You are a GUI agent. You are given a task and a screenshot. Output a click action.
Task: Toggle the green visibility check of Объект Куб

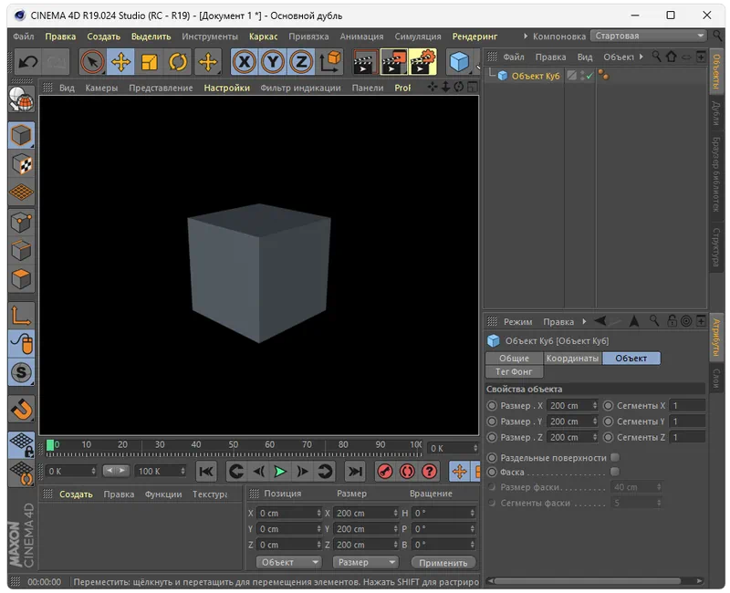(589, 77)
